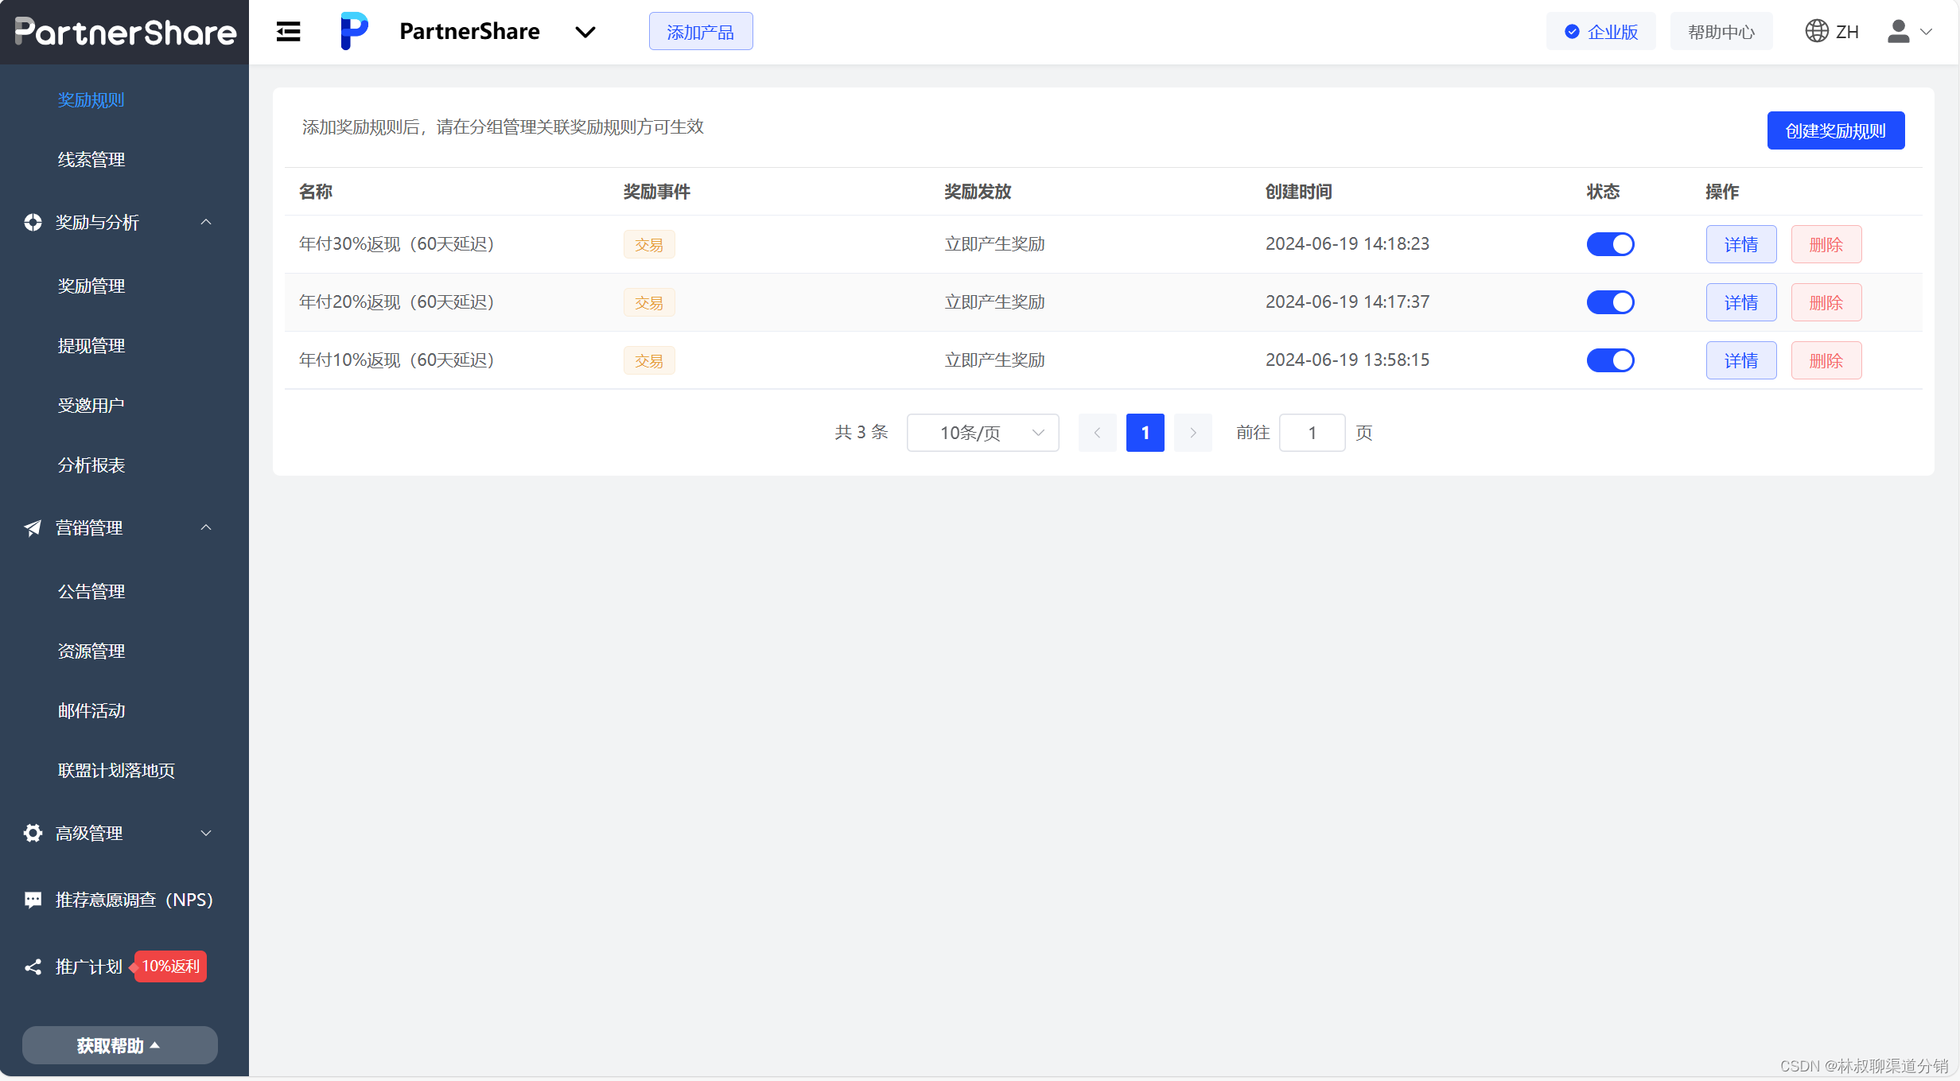Delete the 年付20%返现 rule
Viewport: 1960px width, 1081px height.
[x=1826, y=302]
